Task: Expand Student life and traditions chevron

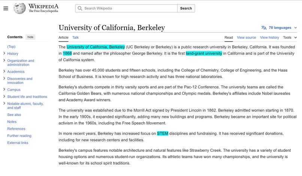Action: tap(4, 96)
